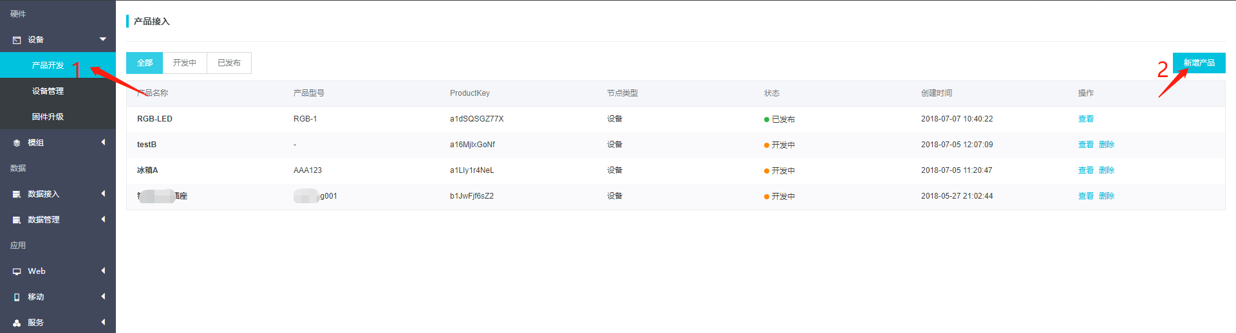The height and width of the screenshot is (333, 1236).
Task: Click 查看 for the 冰箱A product
Action: 1085,170
